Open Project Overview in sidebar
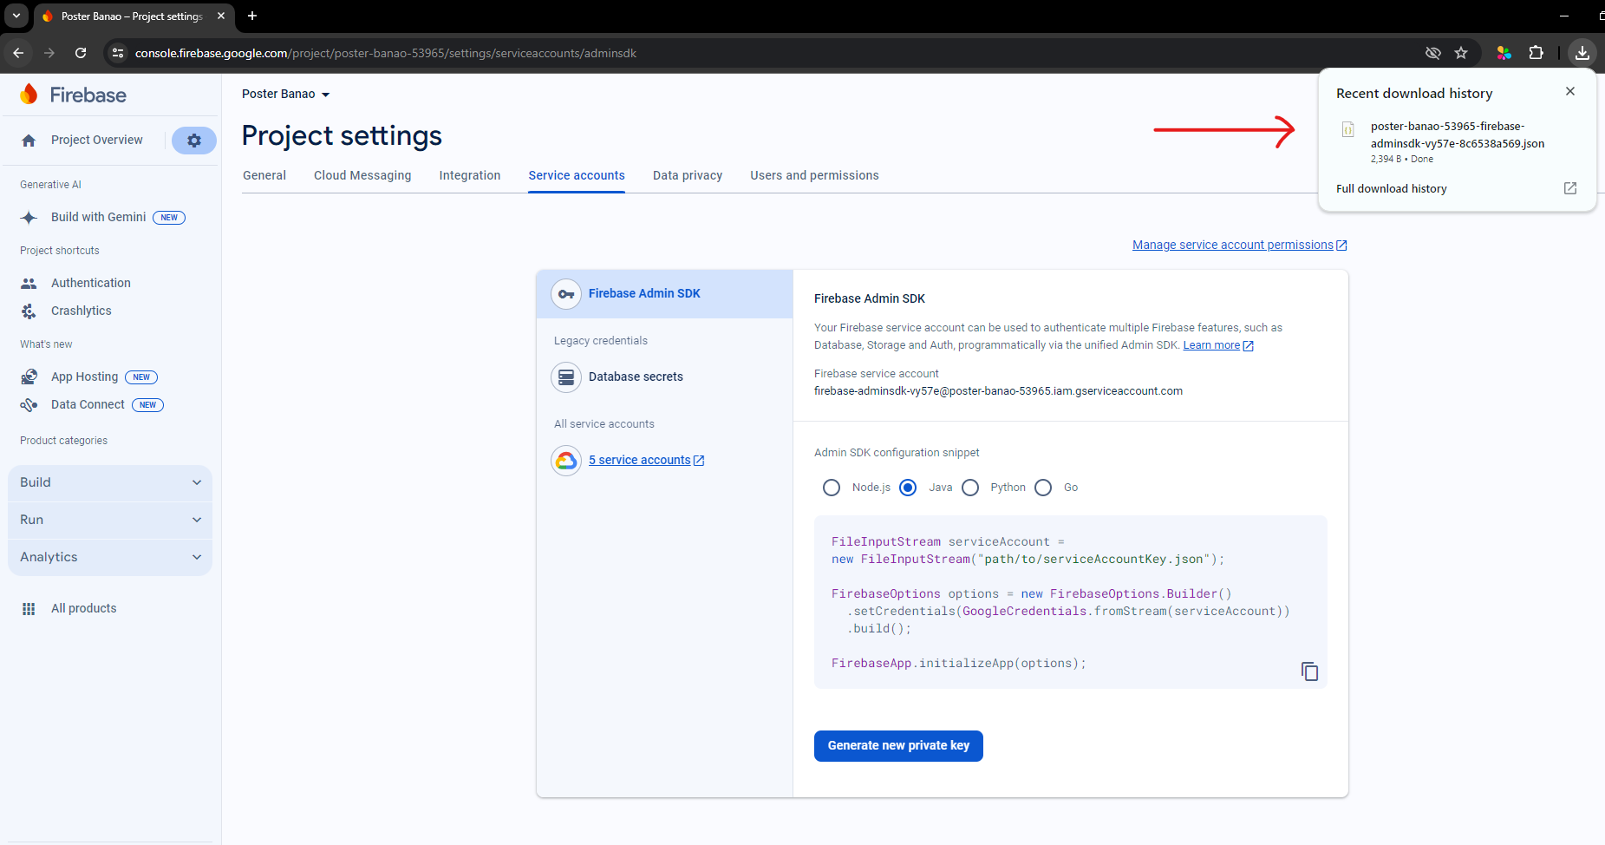This screenshot has width=1605, height=845. pyautogui.click(x=96, y=141)
